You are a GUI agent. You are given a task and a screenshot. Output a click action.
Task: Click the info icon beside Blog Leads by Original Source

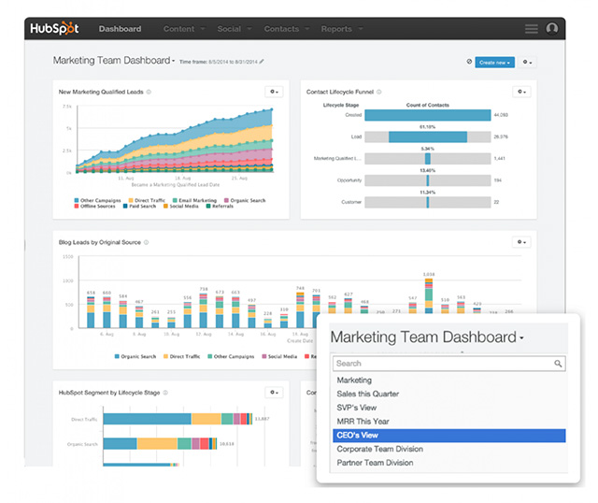point(146,242)
